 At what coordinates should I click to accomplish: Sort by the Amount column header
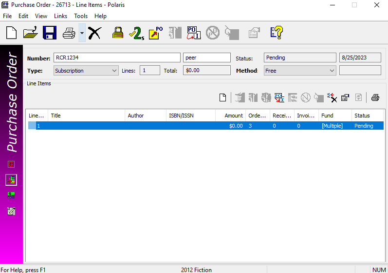[x=231, y=116]
